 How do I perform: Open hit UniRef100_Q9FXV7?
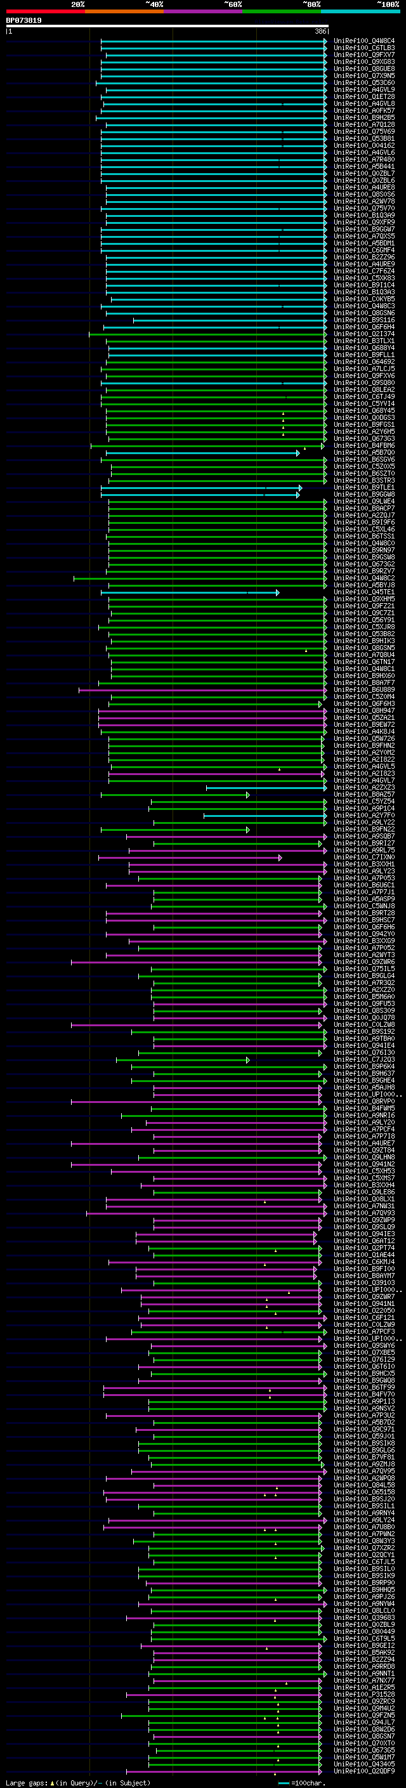click(x=363, y=56)
